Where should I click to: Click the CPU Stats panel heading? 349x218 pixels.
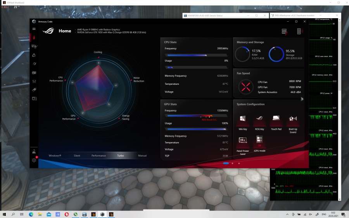(x=170, y=42)
